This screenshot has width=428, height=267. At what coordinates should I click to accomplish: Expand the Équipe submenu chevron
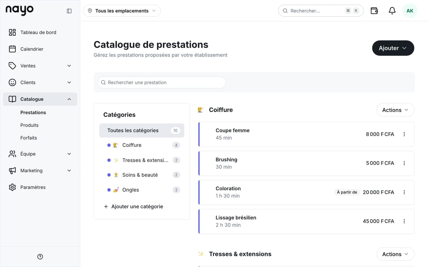[69, 154]
